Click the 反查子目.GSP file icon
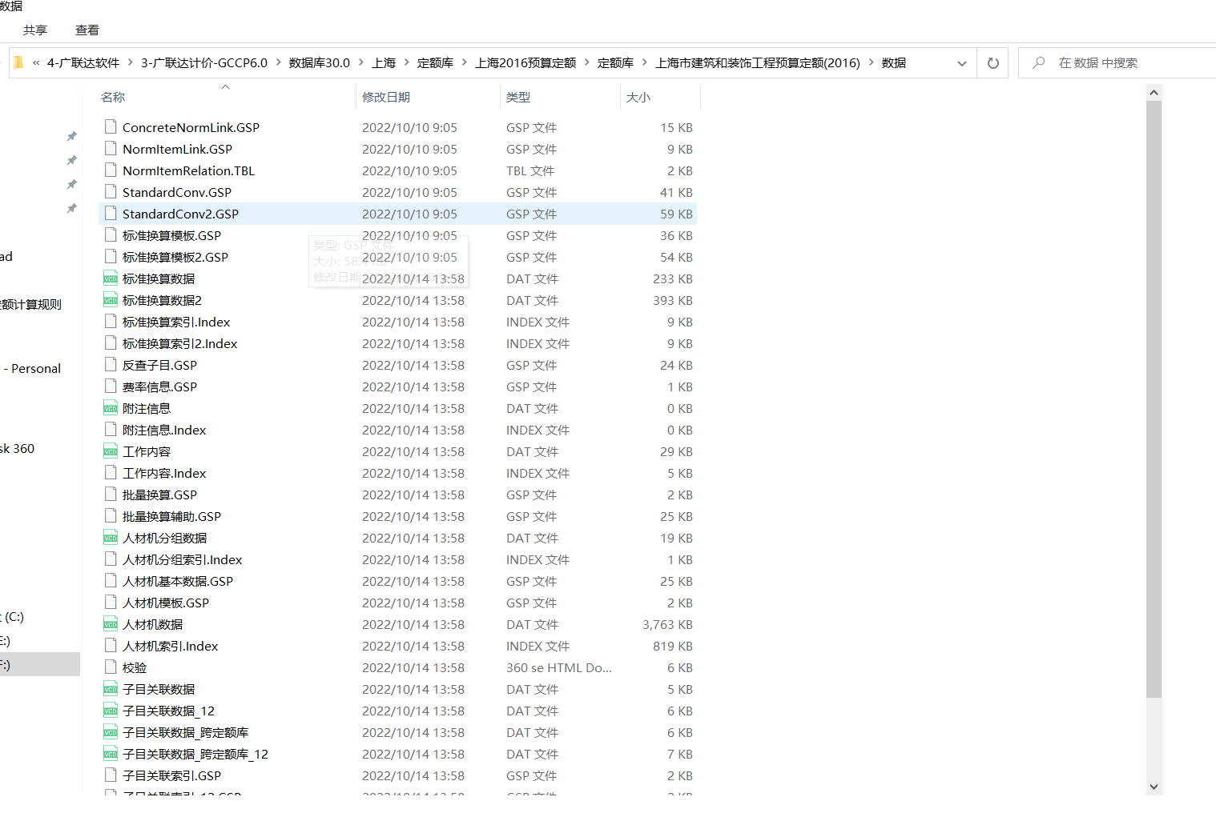Image resolution: width=1216 pixels, height=817 pixels. pos(111,364)
